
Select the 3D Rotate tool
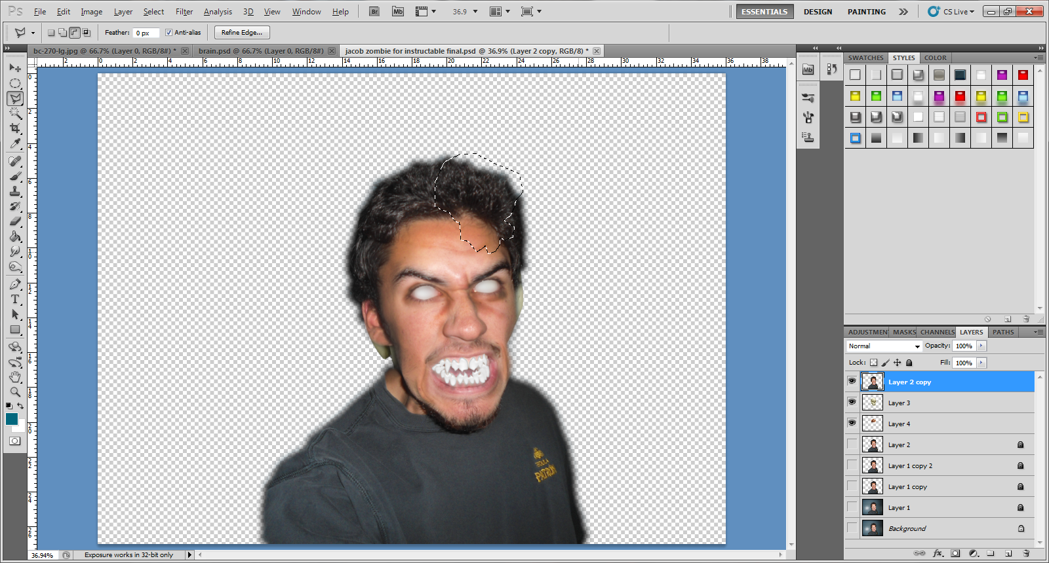point(15,347)
